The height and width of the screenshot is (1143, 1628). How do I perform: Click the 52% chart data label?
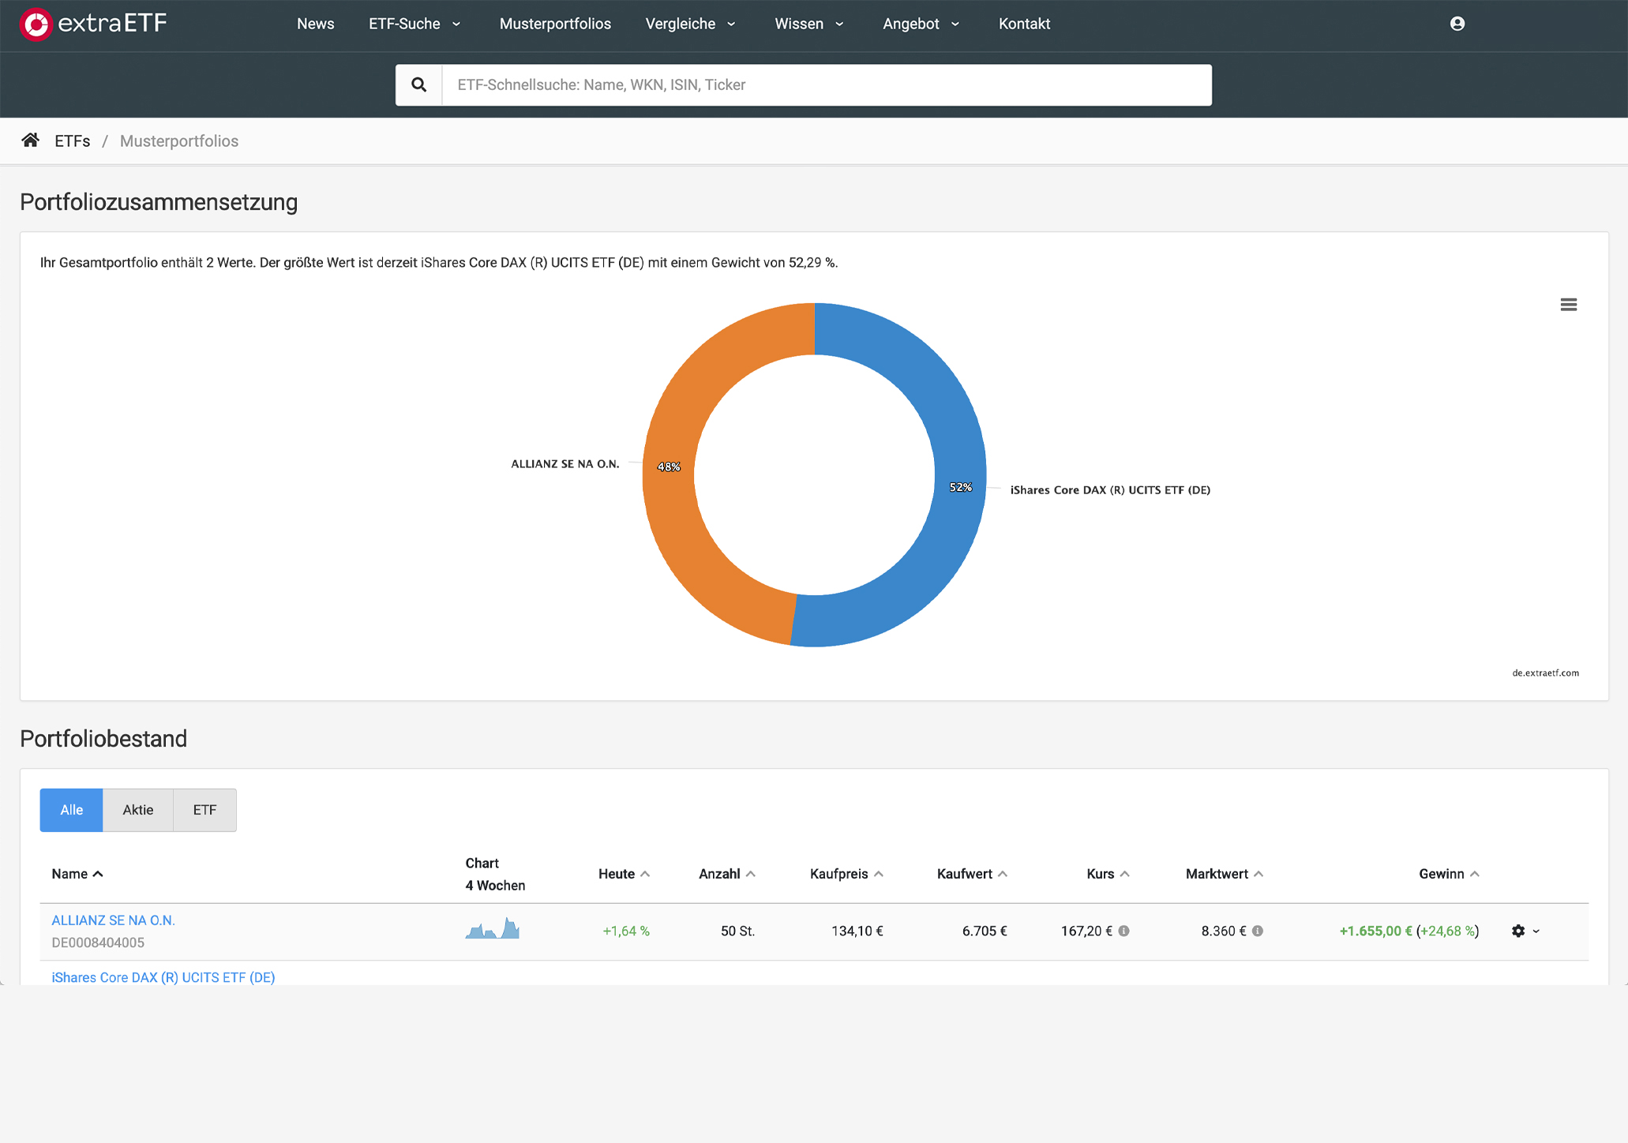pyautogui.click(x=961, y=487)
